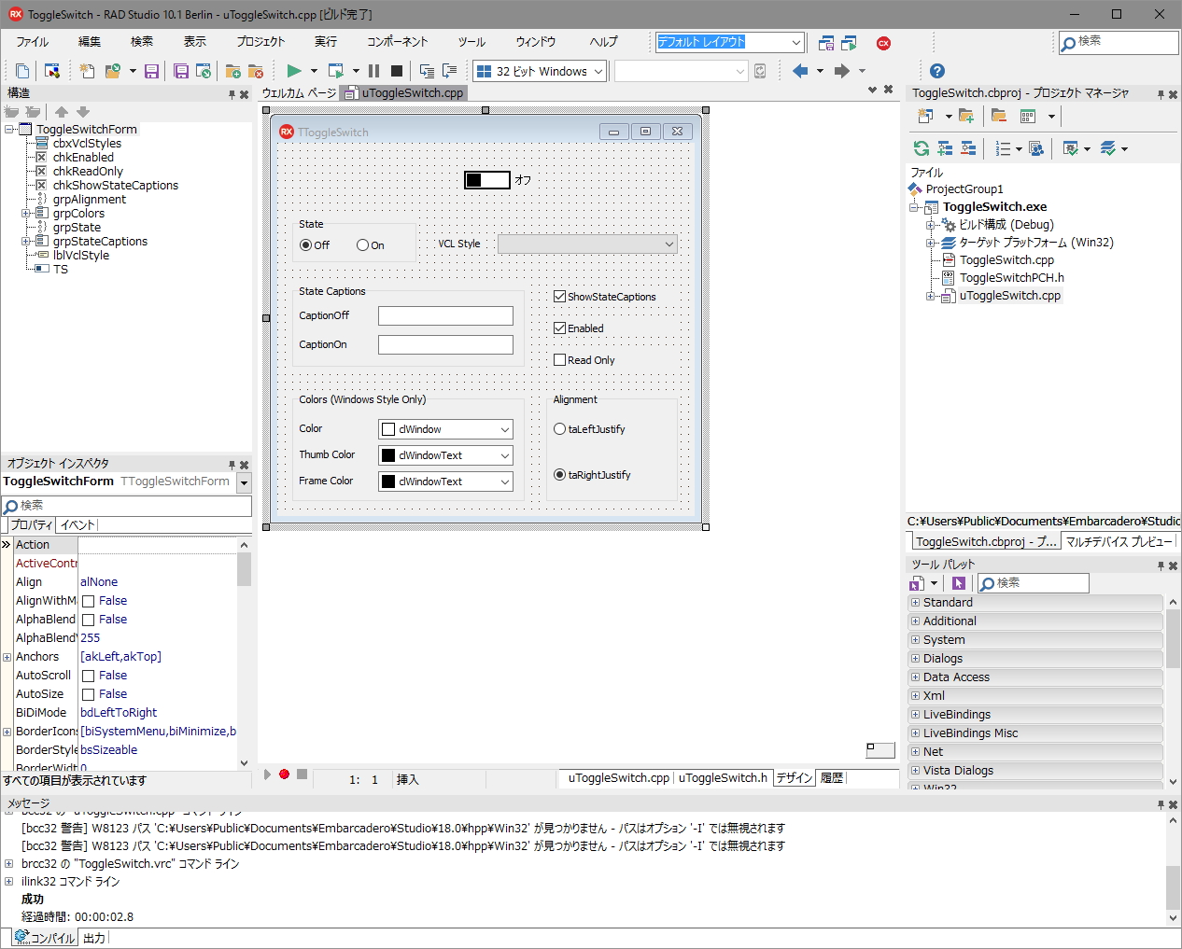This screenshot has width=1182, height=949.
Task: Click the black Stop program icon
Action: [x=397, y=71]
